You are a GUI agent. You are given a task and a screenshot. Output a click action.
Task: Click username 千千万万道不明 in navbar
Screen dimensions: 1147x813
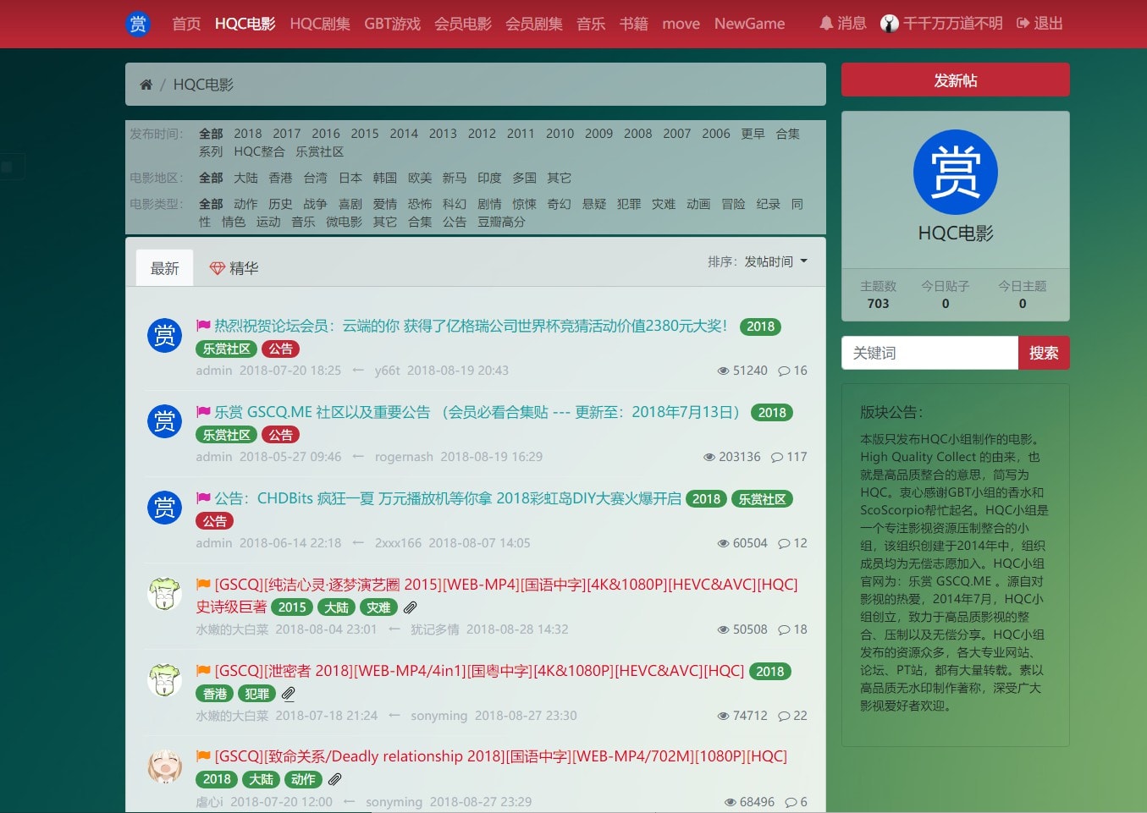point(953,24)
